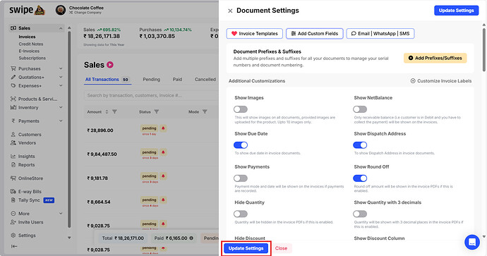Disable the Show Due Date toggle
The width and height of the screenshot is (487, 256).
tap(241, 145)
